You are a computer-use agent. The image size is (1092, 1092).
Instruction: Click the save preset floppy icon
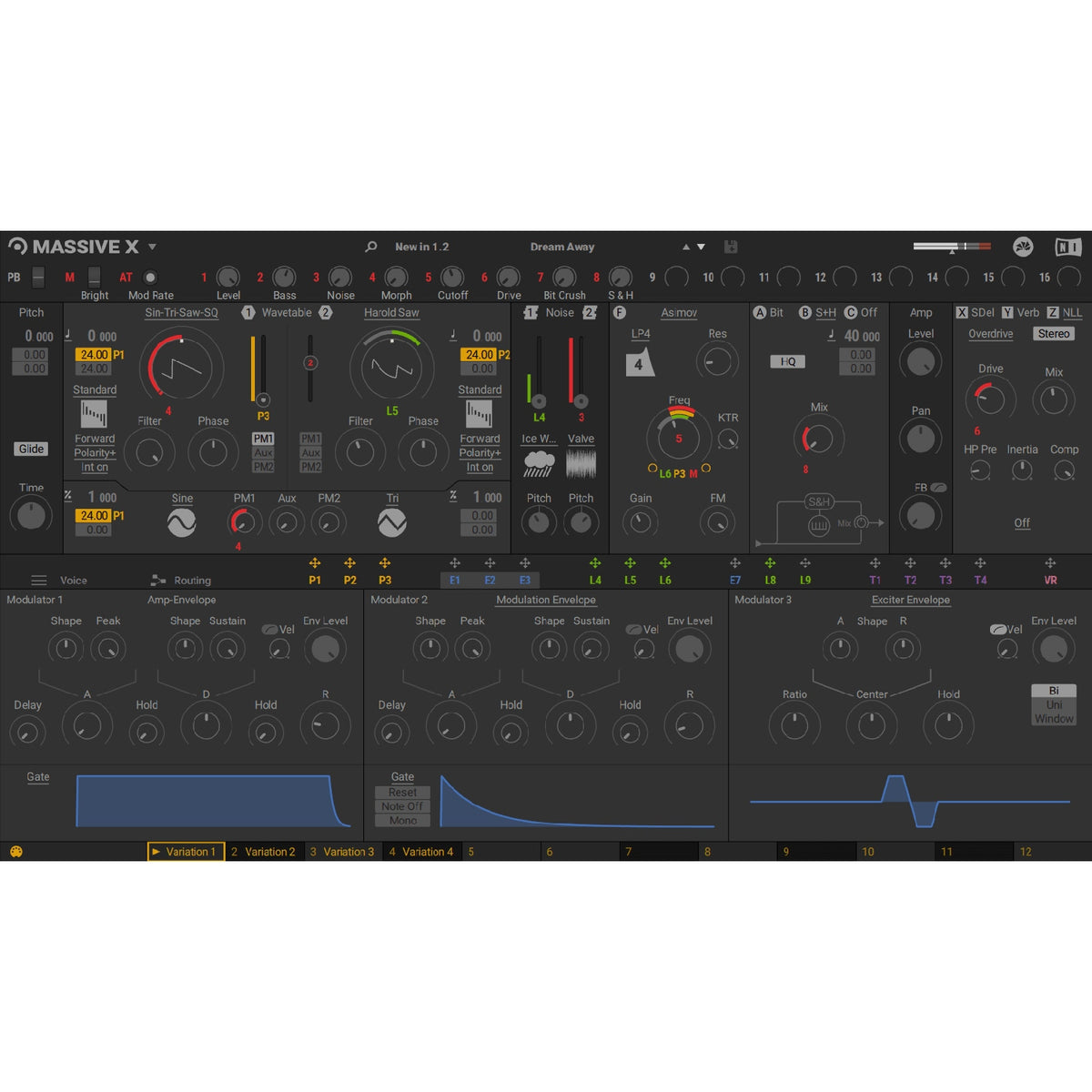pyautogui.click(x=730, y=247)
